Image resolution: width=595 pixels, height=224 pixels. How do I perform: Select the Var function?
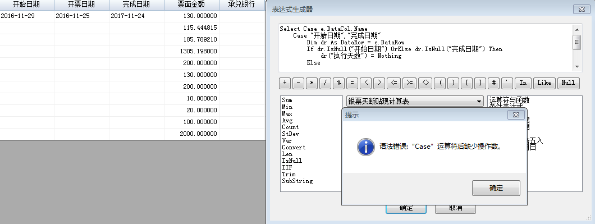coord(287,140)
